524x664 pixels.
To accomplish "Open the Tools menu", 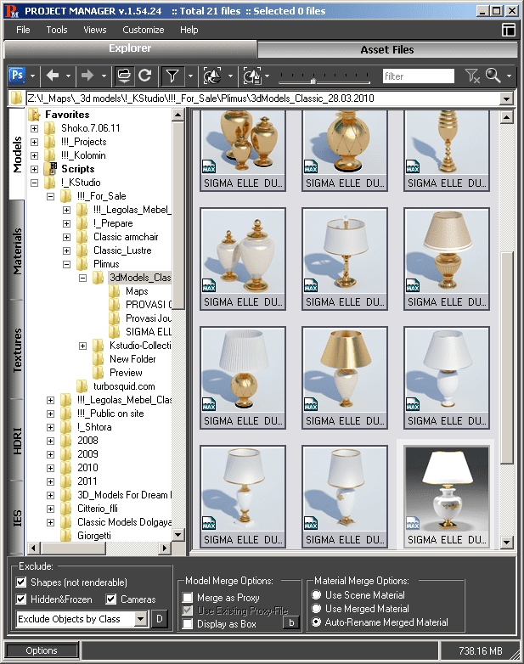I will [57, 30].
